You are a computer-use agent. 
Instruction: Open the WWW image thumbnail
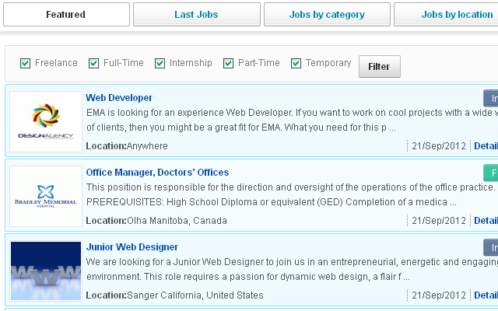46,271
